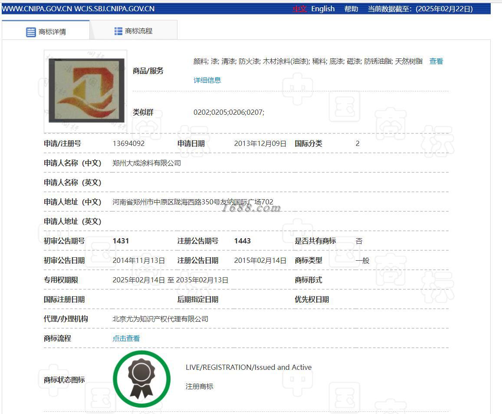Click the 后期指定日期 field label
The width and height of the screenshot is (502, 414).
pos(198,299)
